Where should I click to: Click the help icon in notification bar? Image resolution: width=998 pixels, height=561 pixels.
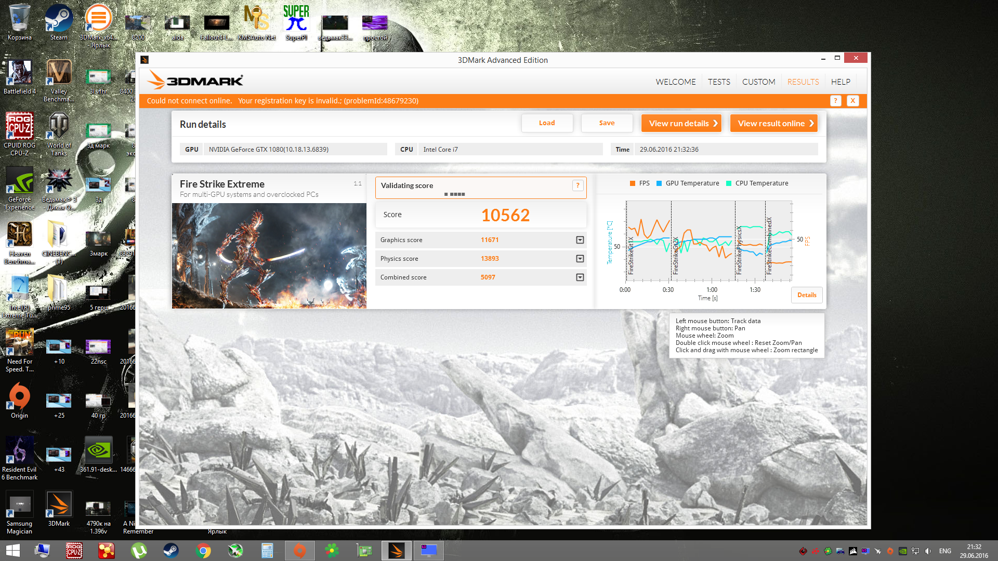(x=835, y=101)
